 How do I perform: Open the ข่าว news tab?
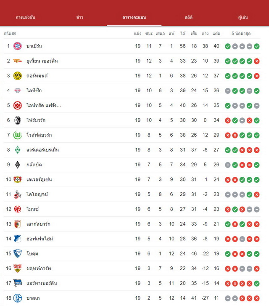(x=79, y=17)
